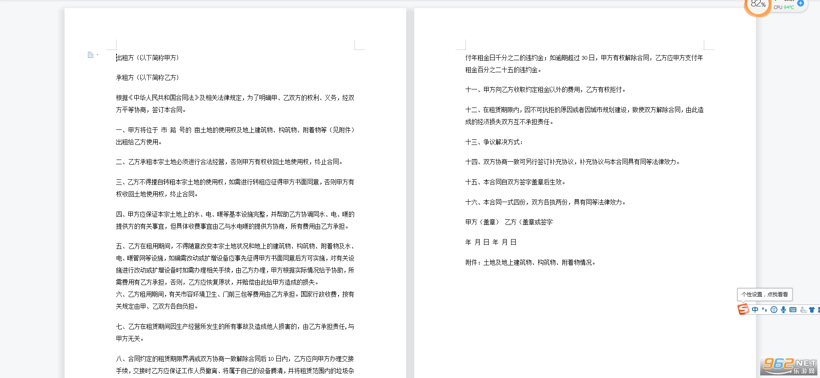The height and width of the screenshot is (378, 820).
Task: Click clause '十四、双方协商一致可另行签订补充协议'
Action: [x=573, y=162]
